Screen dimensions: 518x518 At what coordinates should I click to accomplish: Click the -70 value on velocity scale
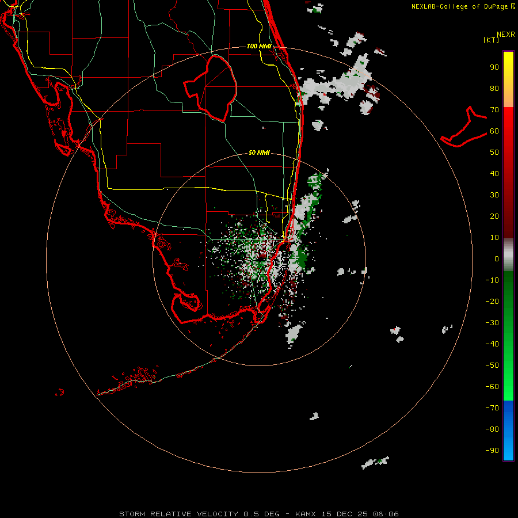492,408
